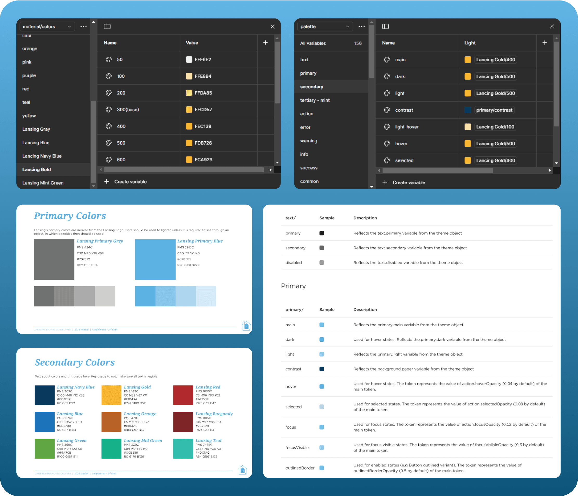Select the Lansing Mint Green group
Viewport: 578px width, 496px height.
(x=53, y=183)
